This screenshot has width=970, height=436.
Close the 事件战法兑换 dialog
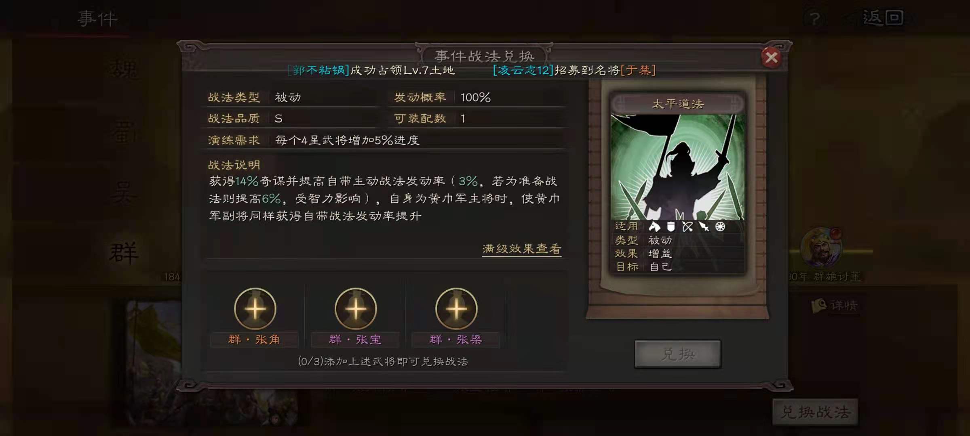771,58
